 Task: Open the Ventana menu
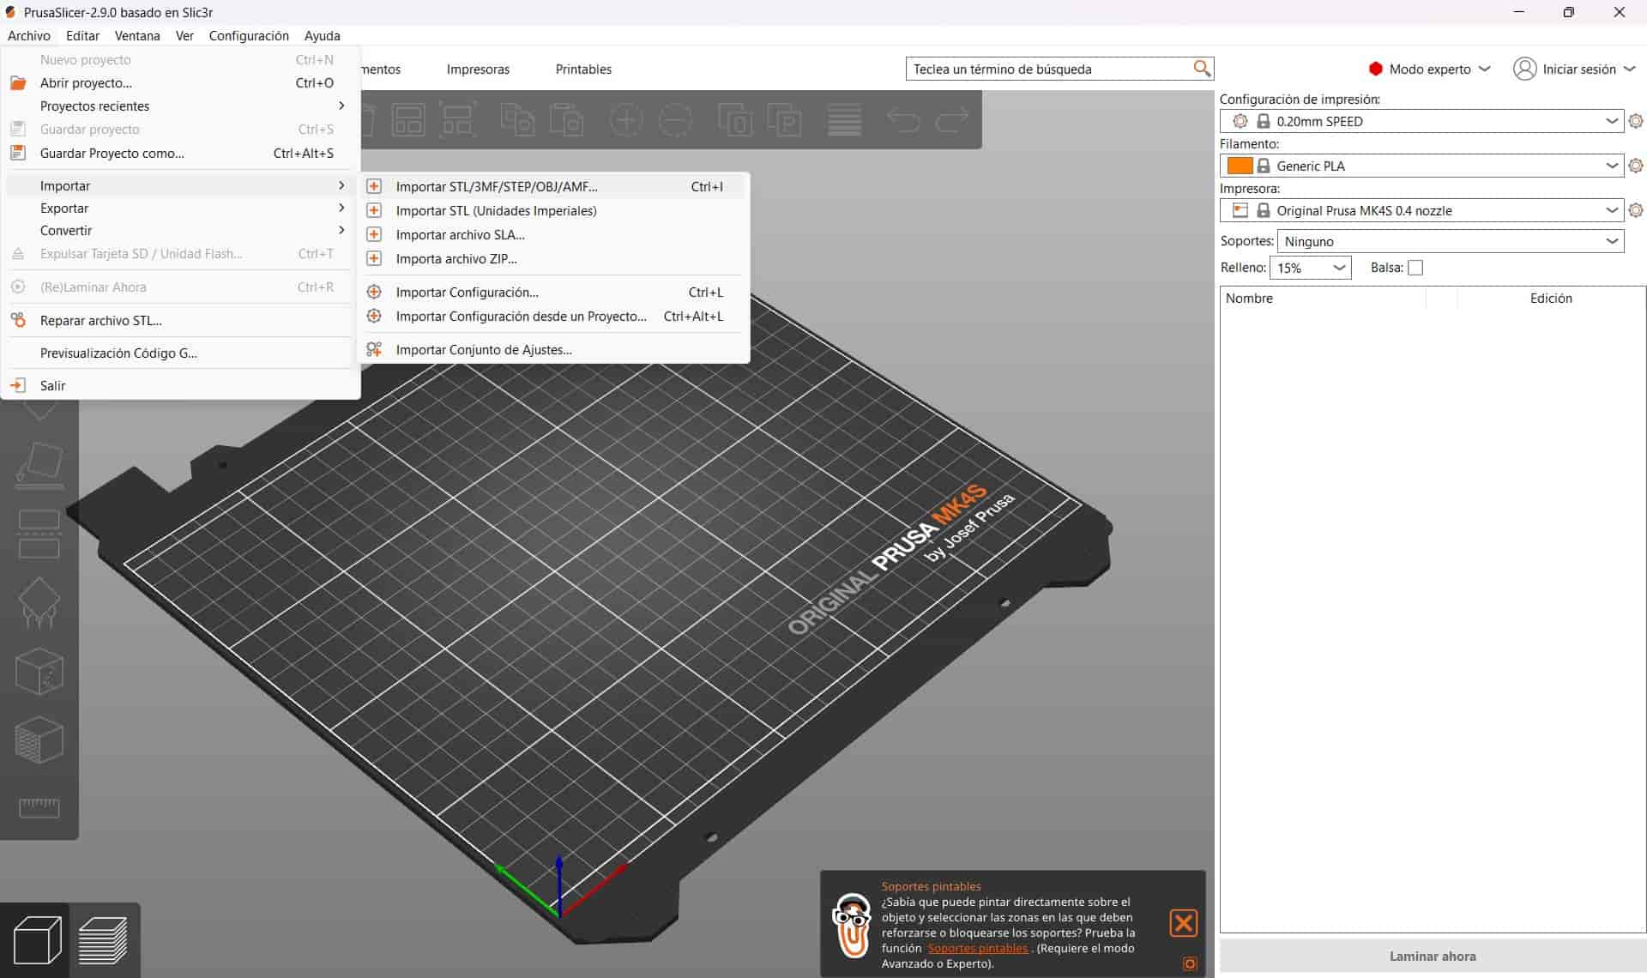point(137,35)
